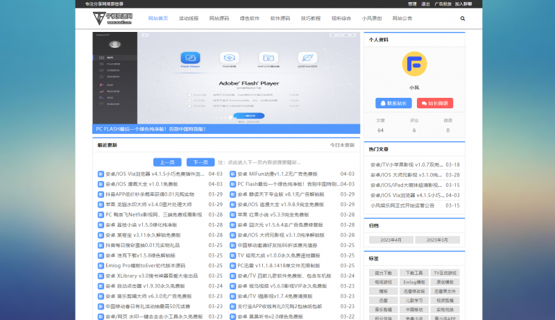Screen dimensions: 555x320
Task: Click the icon beside Emlog Pro模板 post
Action: click(x=101, y=266)
